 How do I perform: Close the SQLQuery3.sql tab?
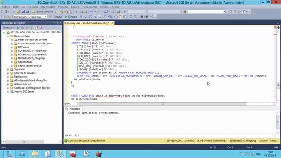point(112,23)
